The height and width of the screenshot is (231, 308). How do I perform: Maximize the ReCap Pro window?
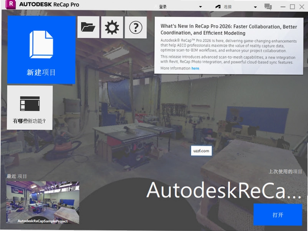click(292, 7)
